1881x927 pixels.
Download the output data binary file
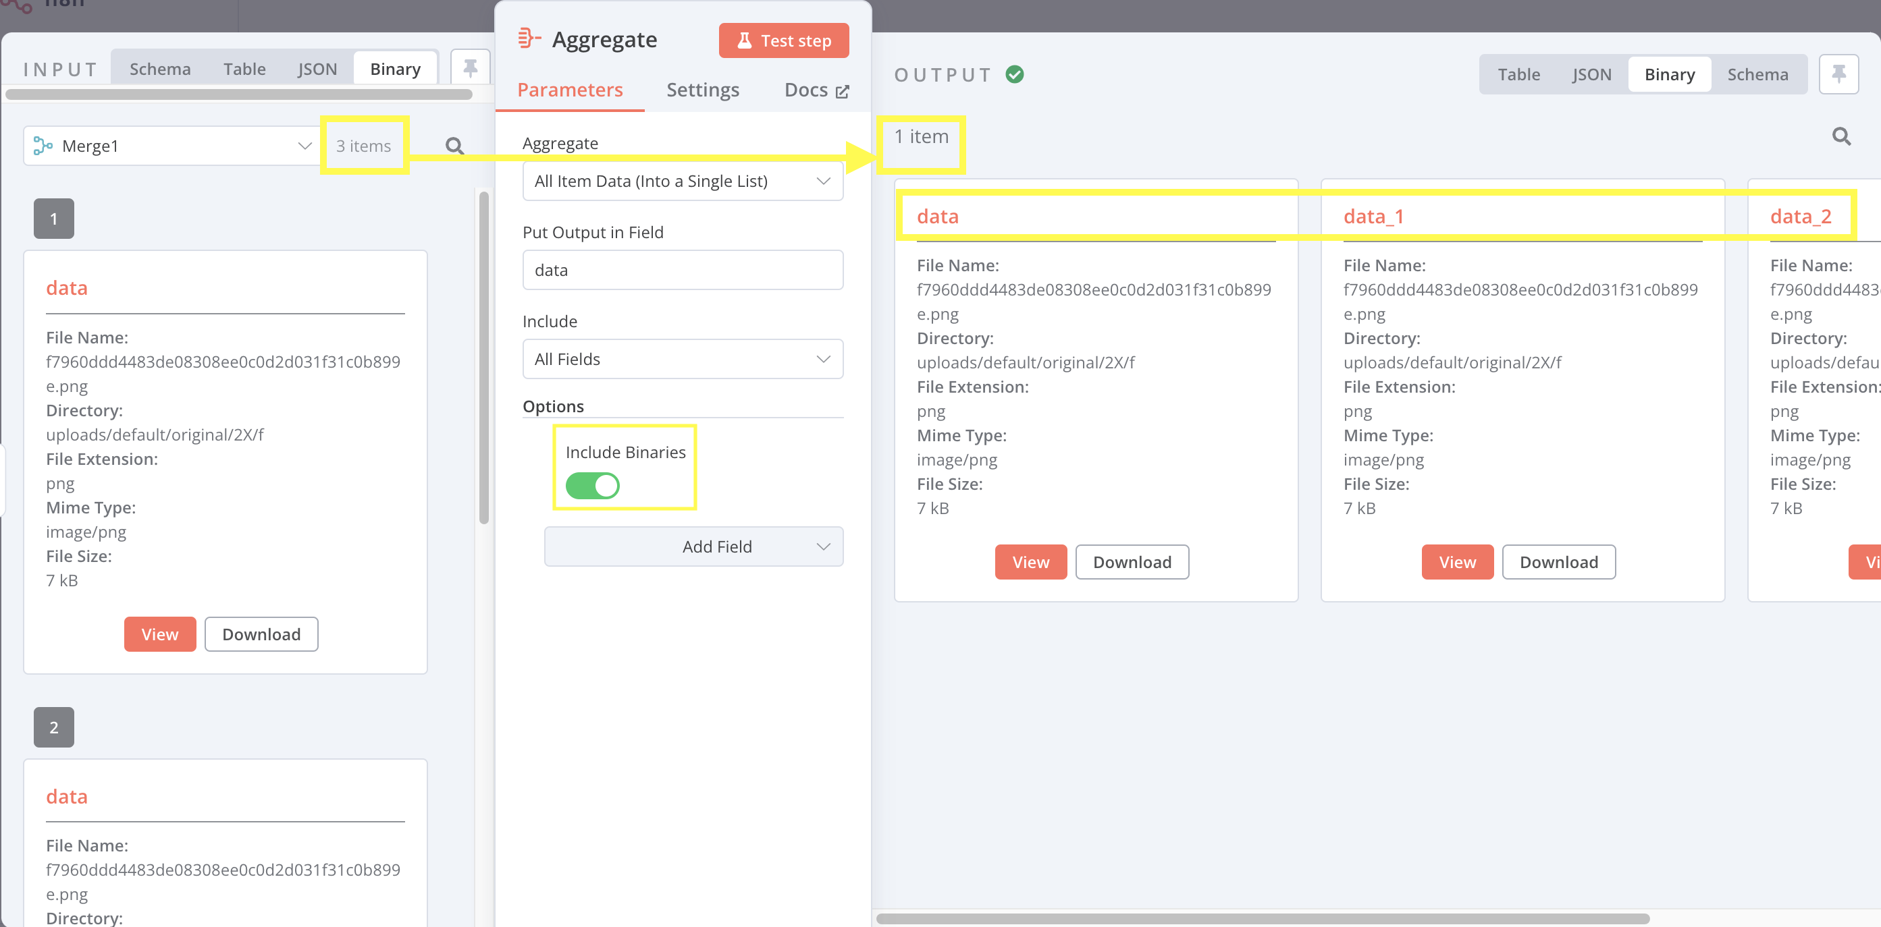(x=1132, y=562)
